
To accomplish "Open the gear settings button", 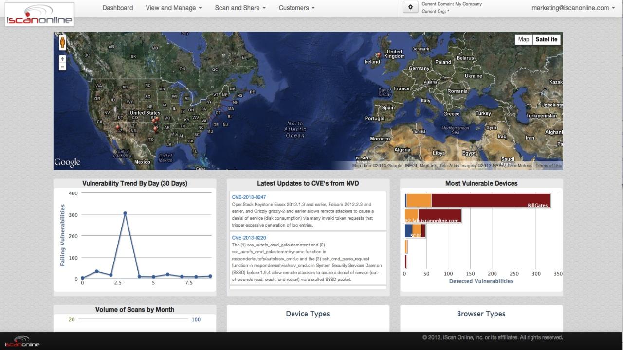I will [411, 7].
